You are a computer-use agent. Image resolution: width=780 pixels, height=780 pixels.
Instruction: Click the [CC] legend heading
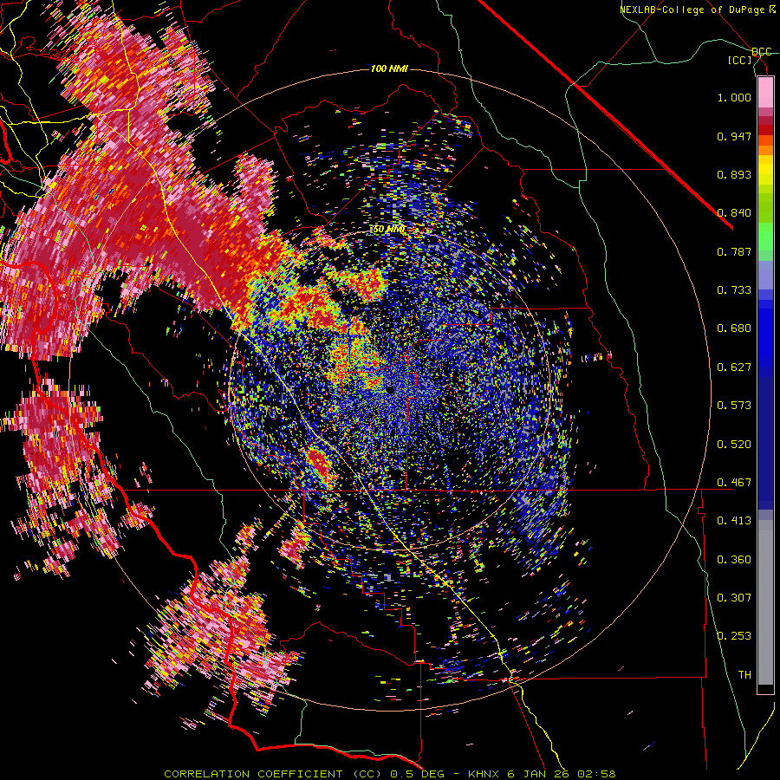tap(740, 60)
